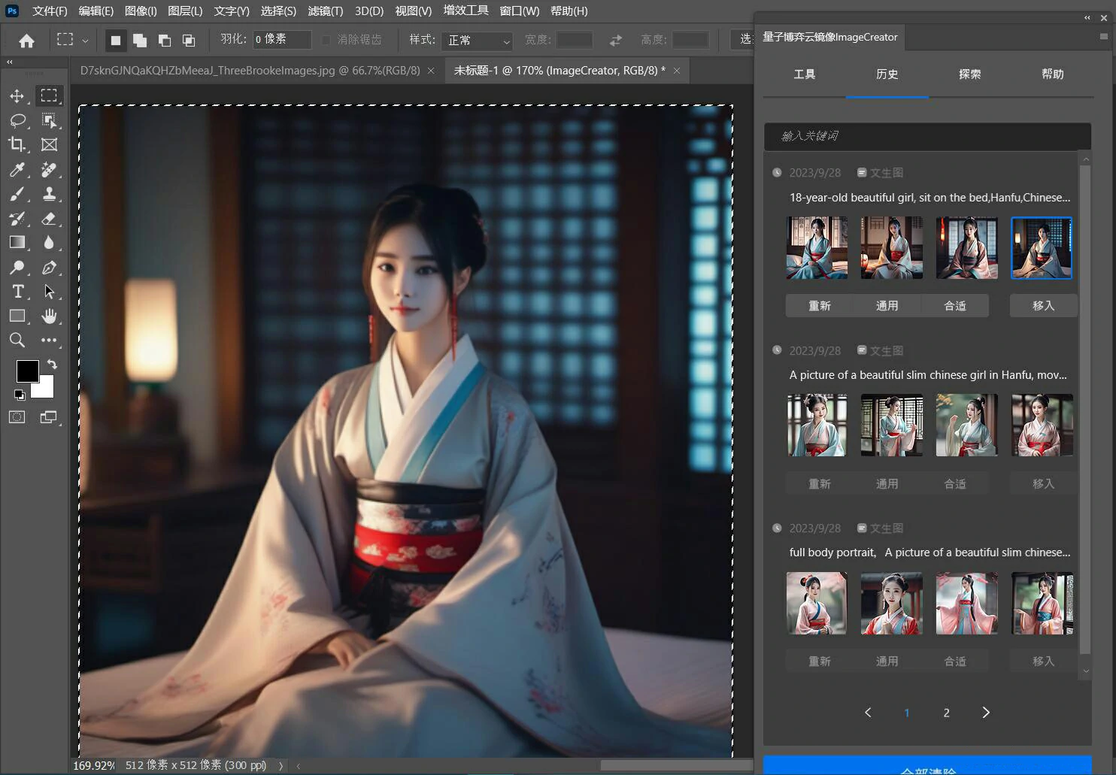Viewport: 1116px width, 775px height.
Task: Select the Lasso tool
Action: [x=17, y=120]
